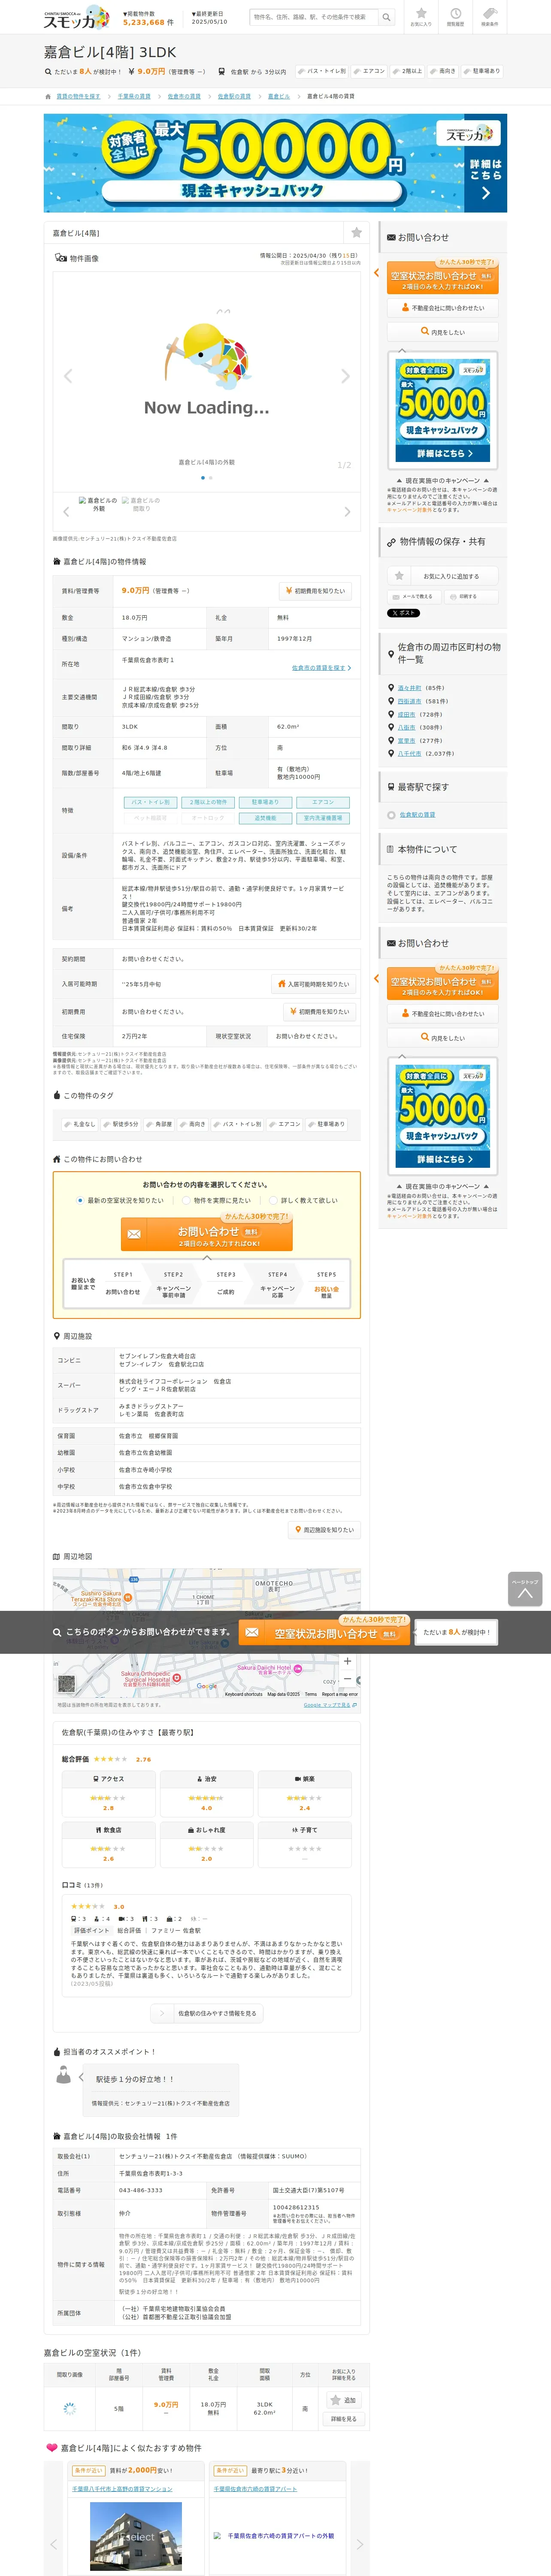Click the 室内洗濯機置場 feature tag
551x2576 pixels.
point(323,818)
